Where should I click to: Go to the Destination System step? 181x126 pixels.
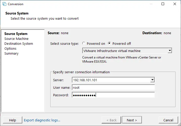point(19,44)
